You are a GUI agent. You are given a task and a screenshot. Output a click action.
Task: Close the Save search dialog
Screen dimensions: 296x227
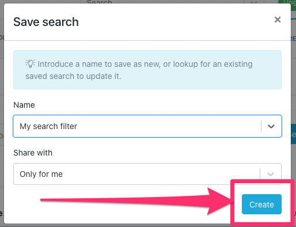pyautogui.click(x=278, y=20)
